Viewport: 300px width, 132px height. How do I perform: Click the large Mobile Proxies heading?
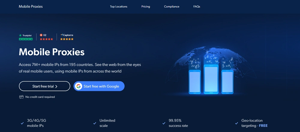tap(52, 52)
